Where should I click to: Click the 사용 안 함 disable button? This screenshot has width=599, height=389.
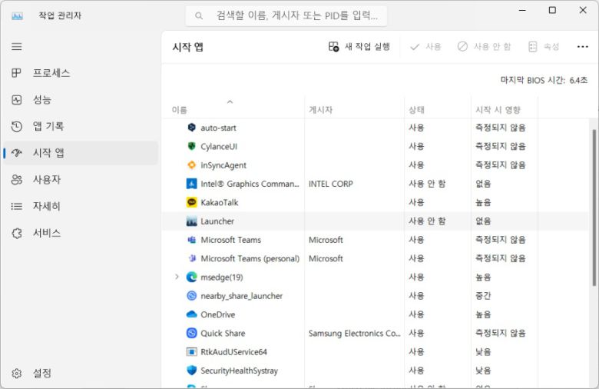tap(484, 47)
